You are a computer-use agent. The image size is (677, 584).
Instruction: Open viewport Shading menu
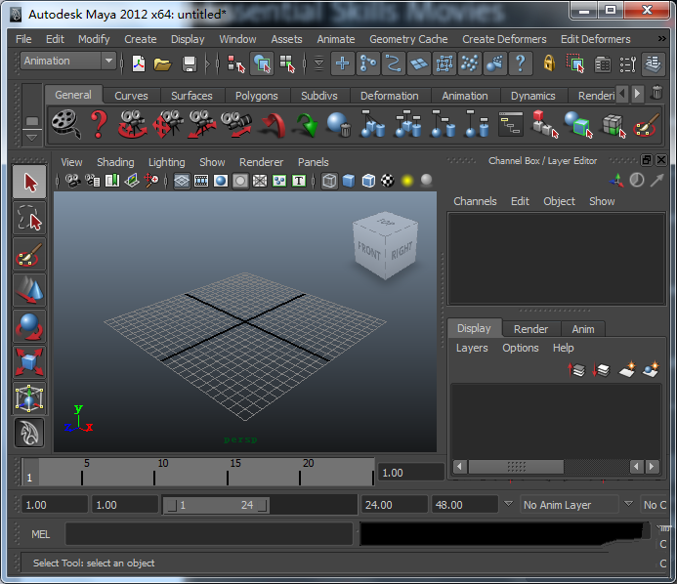[115, 162]
